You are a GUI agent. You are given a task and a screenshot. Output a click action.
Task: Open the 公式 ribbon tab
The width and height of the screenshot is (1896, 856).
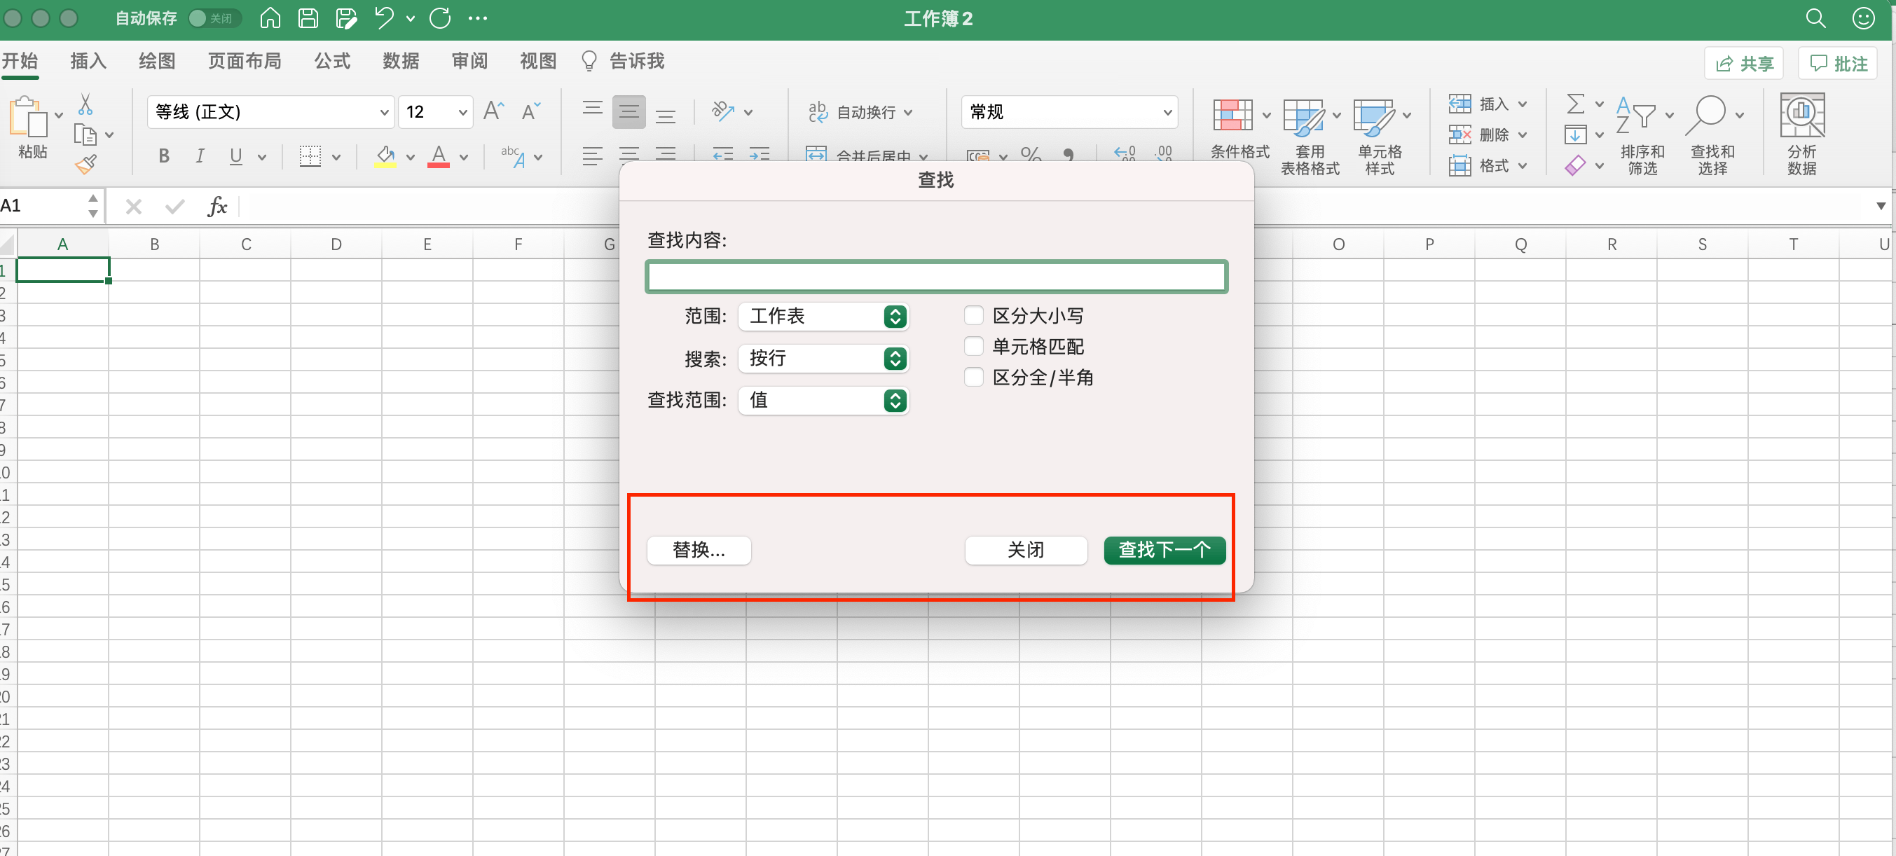pyautogui.click(x=332, y=61)
